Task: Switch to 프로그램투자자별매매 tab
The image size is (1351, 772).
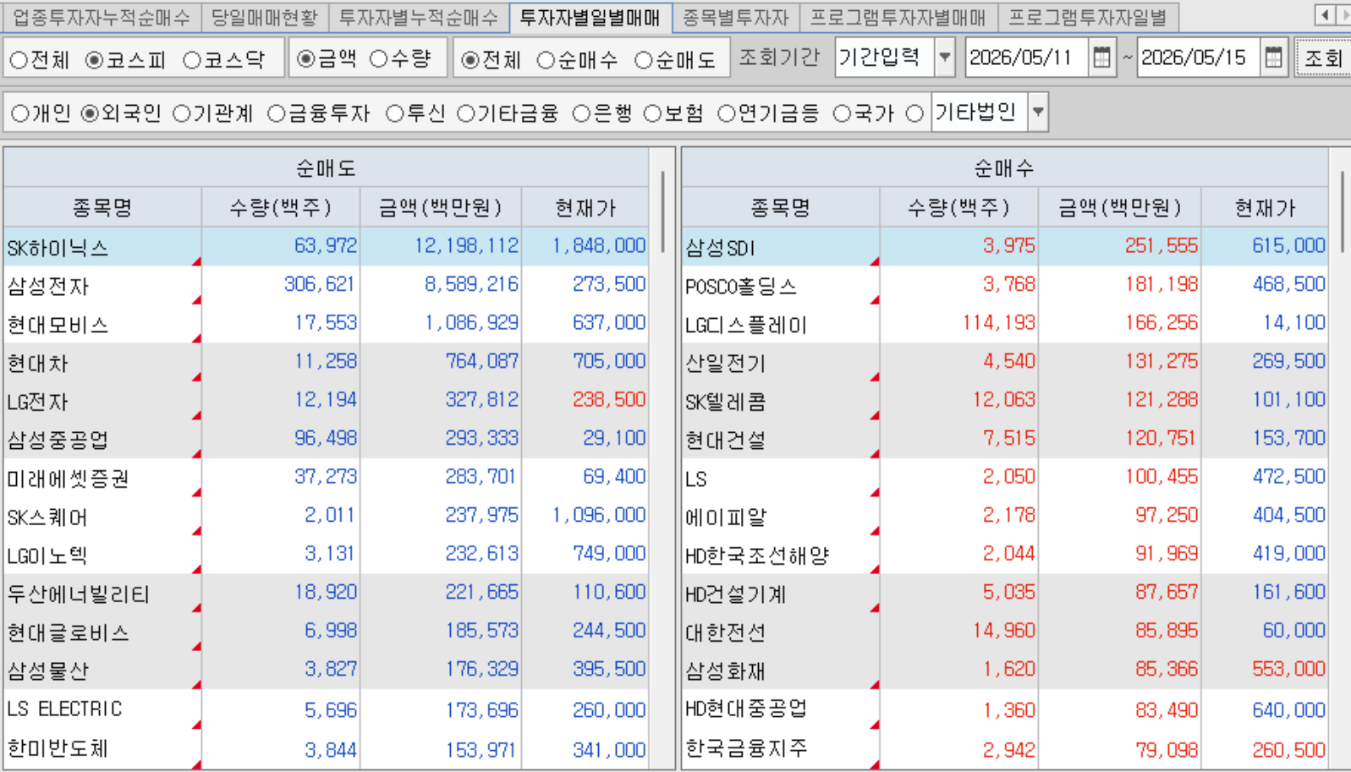Action: (899, 16)
